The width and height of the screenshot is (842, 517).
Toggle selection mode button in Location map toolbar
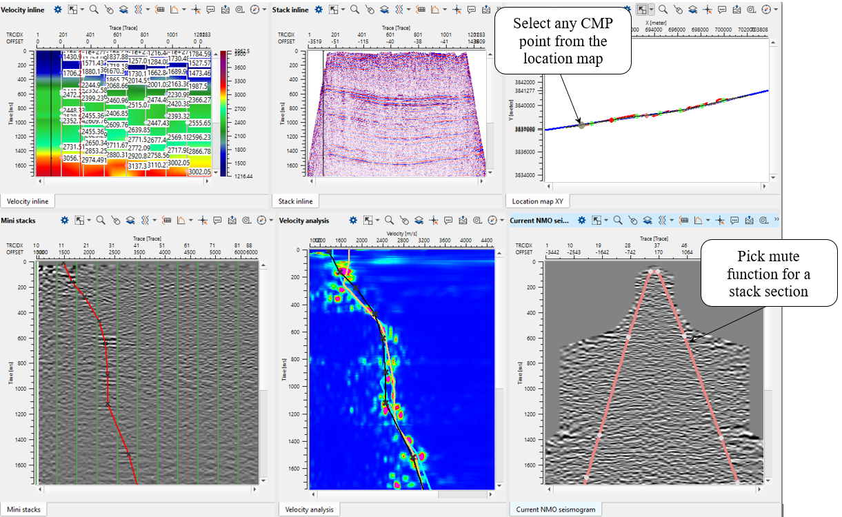point(643,10)
